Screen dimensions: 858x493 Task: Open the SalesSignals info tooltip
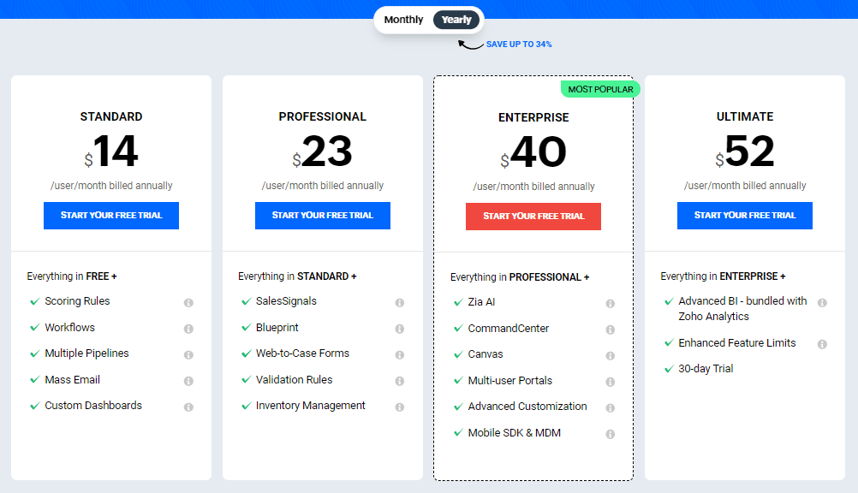point(399,302)
